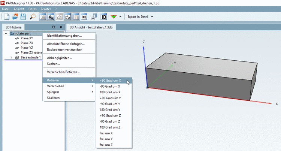The width and height of the screenshot is (281, 151).
Task: Open the Verschieben submenu
Action: coord(69,86)
